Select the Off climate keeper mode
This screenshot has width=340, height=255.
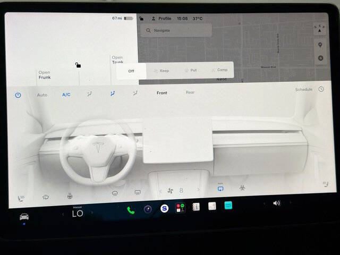(x=131, y=71)
